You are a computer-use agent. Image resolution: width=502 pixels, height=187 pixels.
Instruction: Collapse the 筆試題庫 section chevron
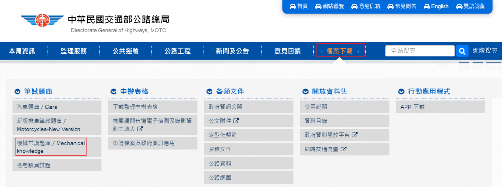(x=18, y=92)
